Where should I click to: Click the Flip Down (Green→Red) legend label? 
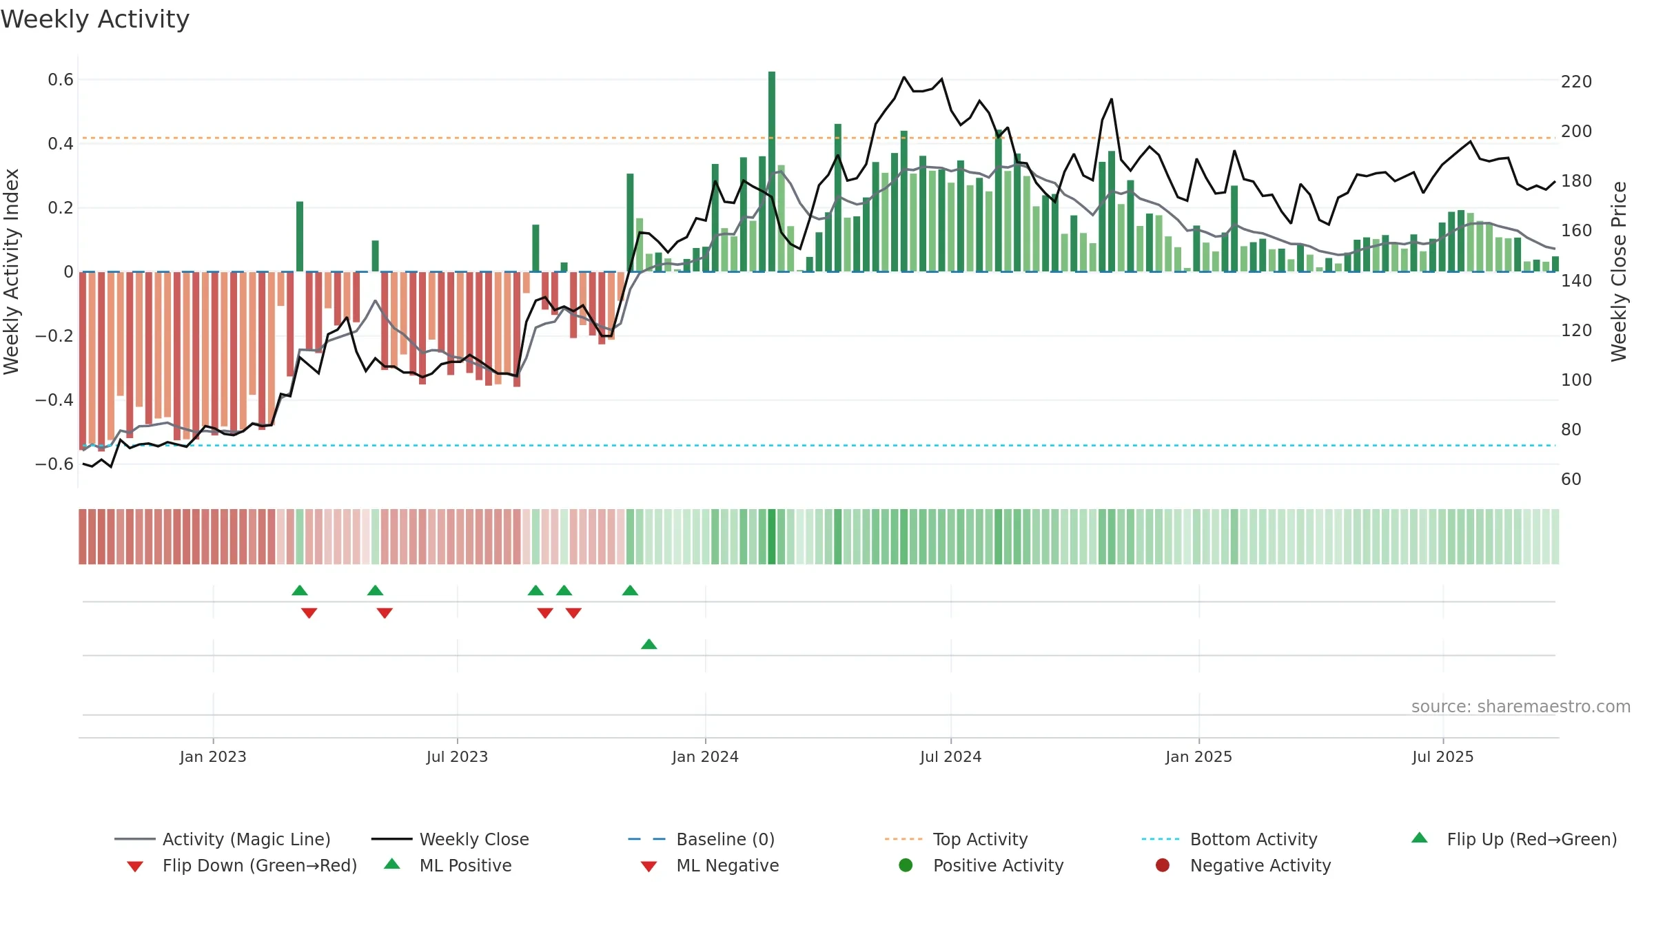click(x=260, y=865)
